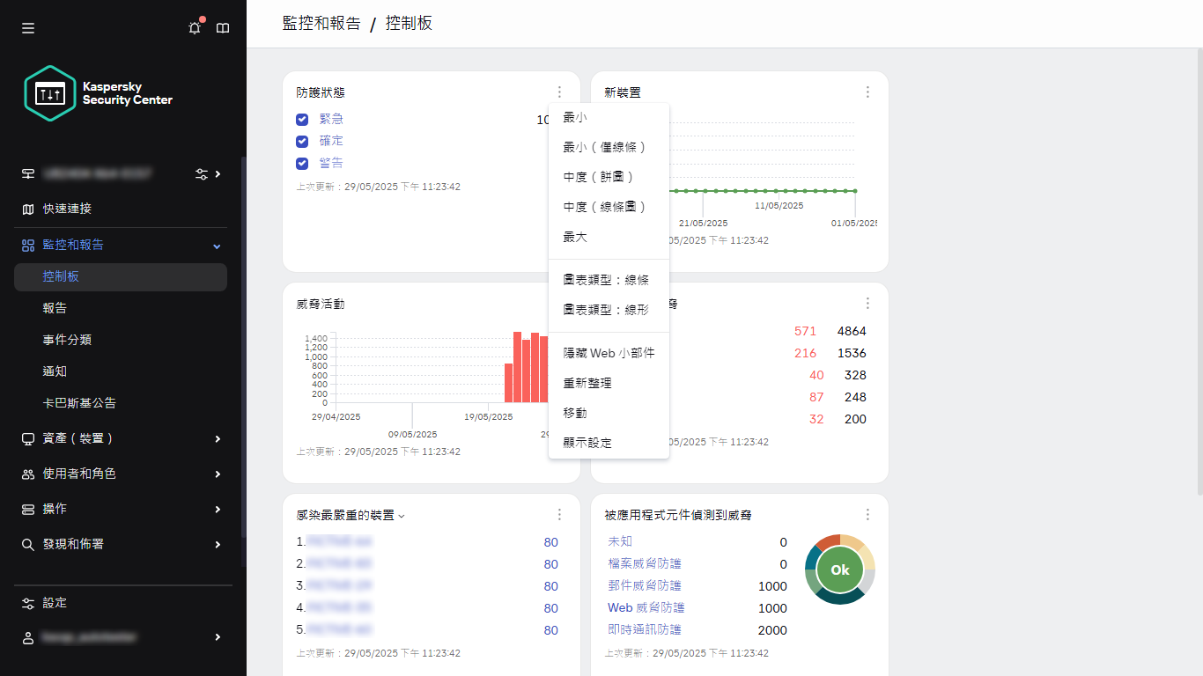Image resolution: width=1203 pixels, height=676 pixels.
Task: Expand the 資產（裝置）section
Action: click(x=217, y=438)
